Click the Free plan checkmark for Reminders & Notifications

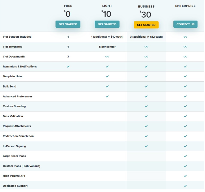coord(68,67)
